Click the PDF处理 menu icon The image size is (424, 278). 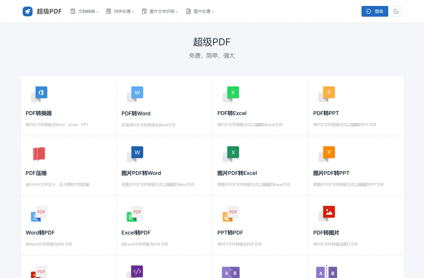coord(109,11)
